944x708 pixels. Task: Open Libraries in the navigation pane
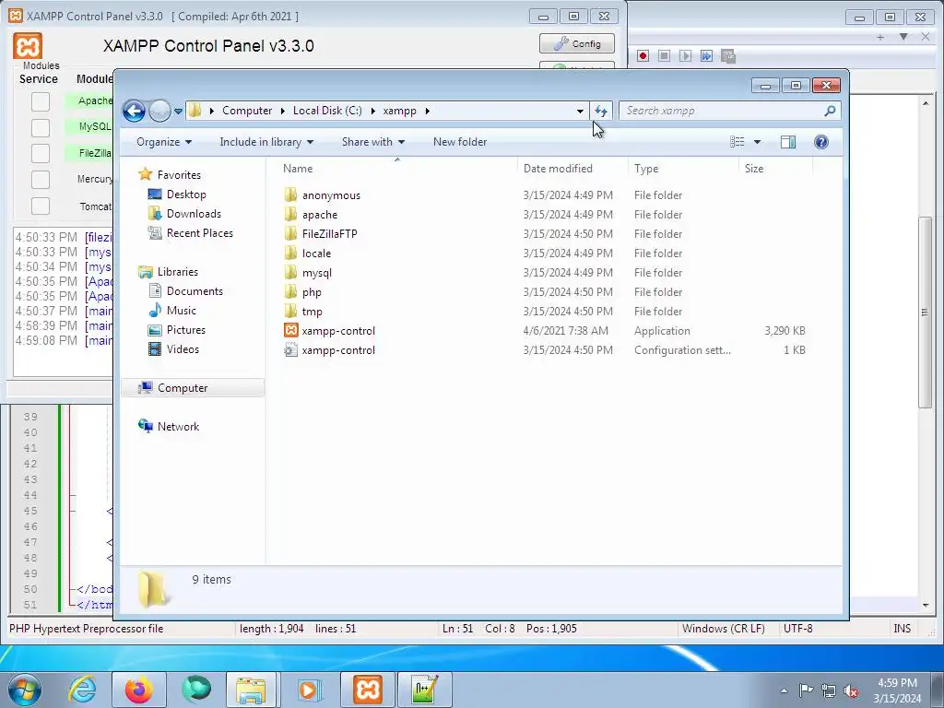[x=178, y=272]
